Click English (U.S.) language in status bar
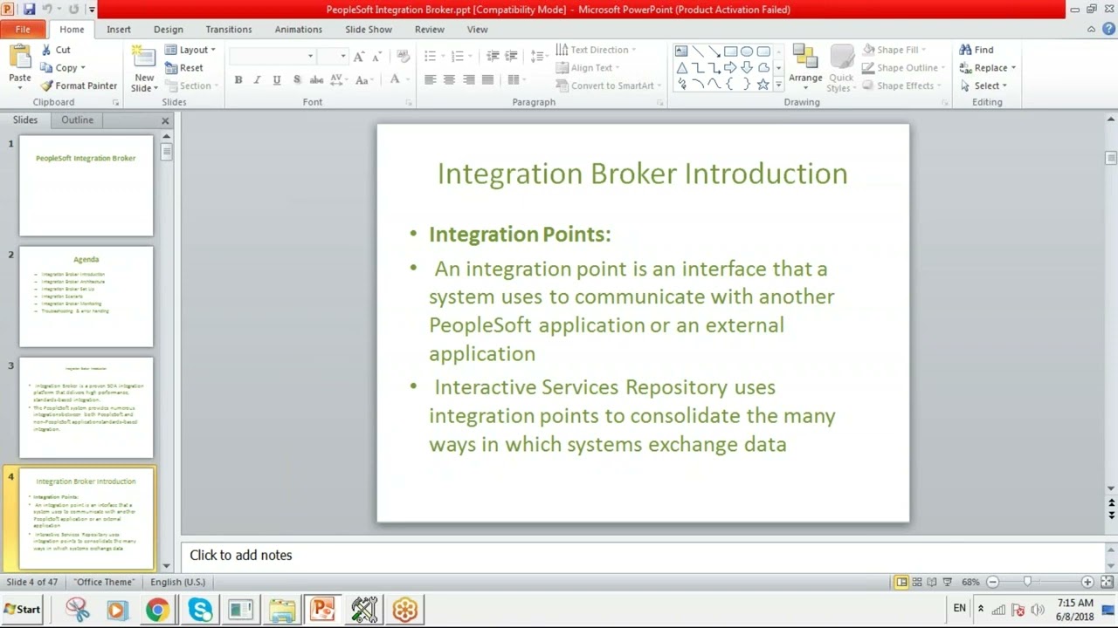Viewport: 1118px width, 628px height. 178,582
